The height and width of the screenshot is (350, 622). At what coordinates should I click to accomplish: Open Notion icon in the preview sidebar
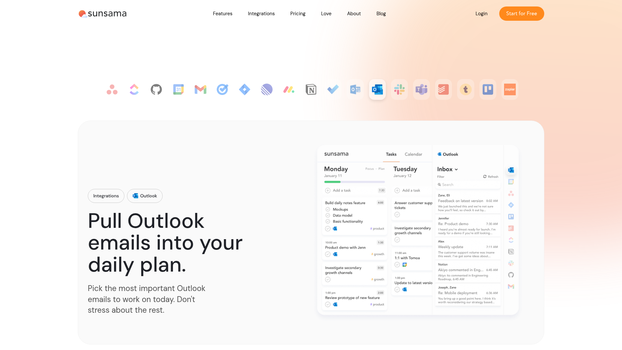click(x=511, y=251)
